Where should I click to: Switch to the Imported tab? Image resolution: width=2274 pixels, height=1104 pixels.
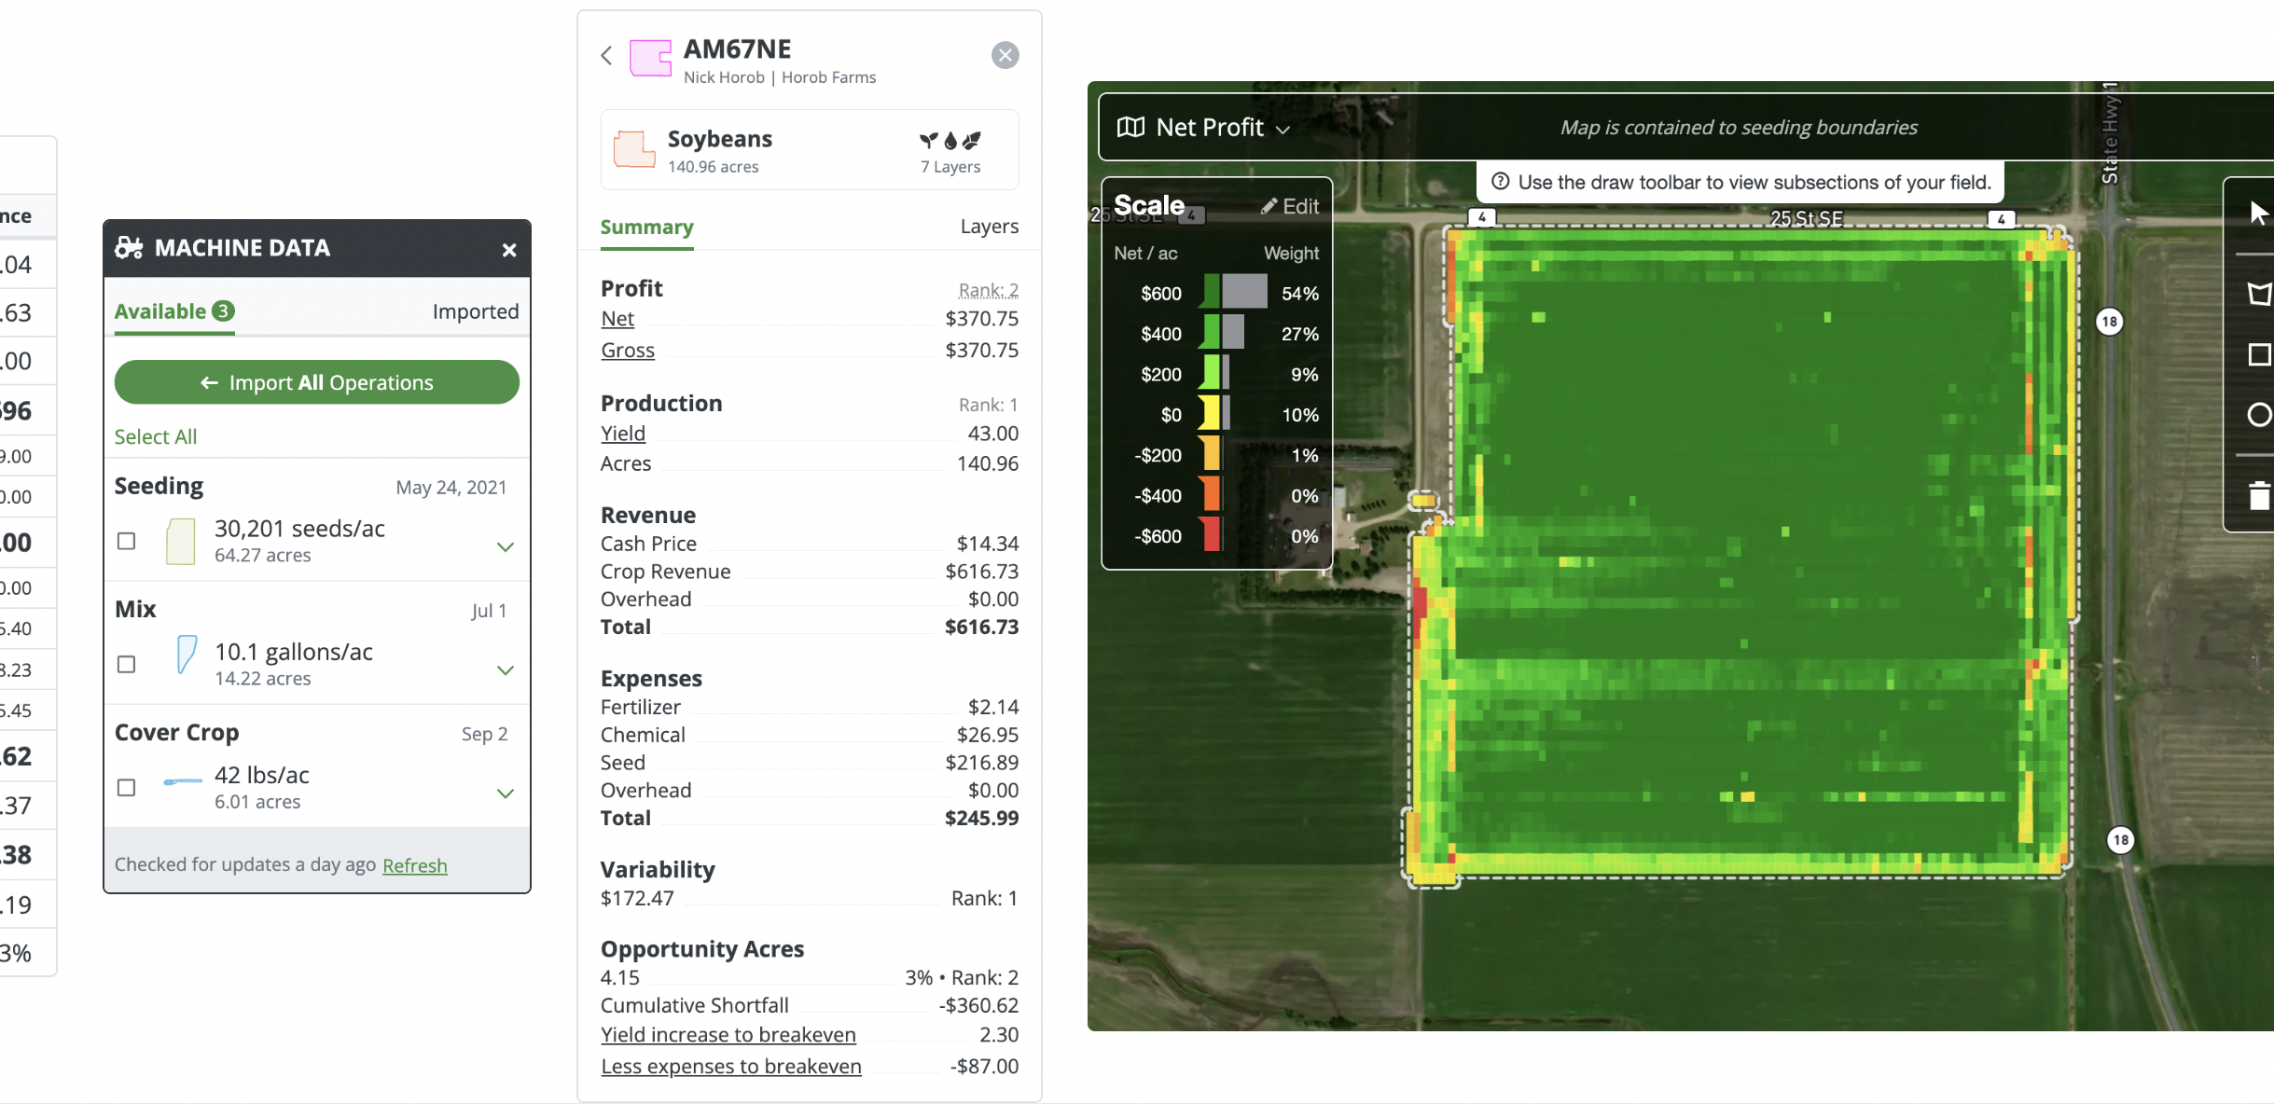tap(475, 311)
